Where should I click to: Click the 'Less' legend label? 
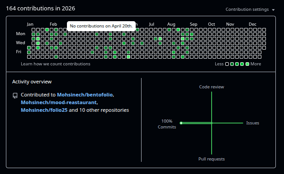coord(219,64)
